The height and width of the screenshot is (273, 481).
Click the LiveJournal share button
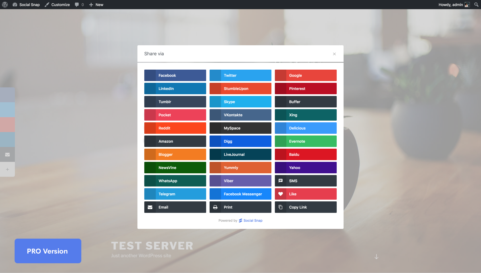click(x=240, y=154)
